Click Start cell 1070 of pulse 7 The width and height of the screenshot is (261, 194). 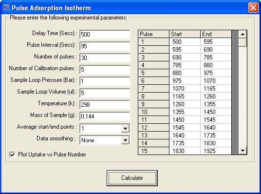tap(185, 89)
